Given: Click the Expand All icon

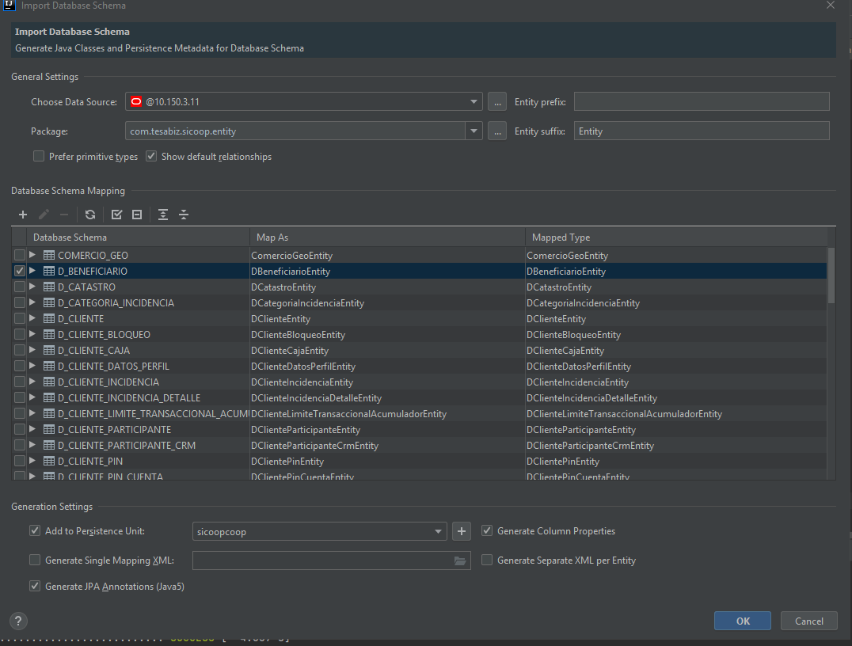Looking at the screenshot, I should pyautogui.click(x=163, y=215).
